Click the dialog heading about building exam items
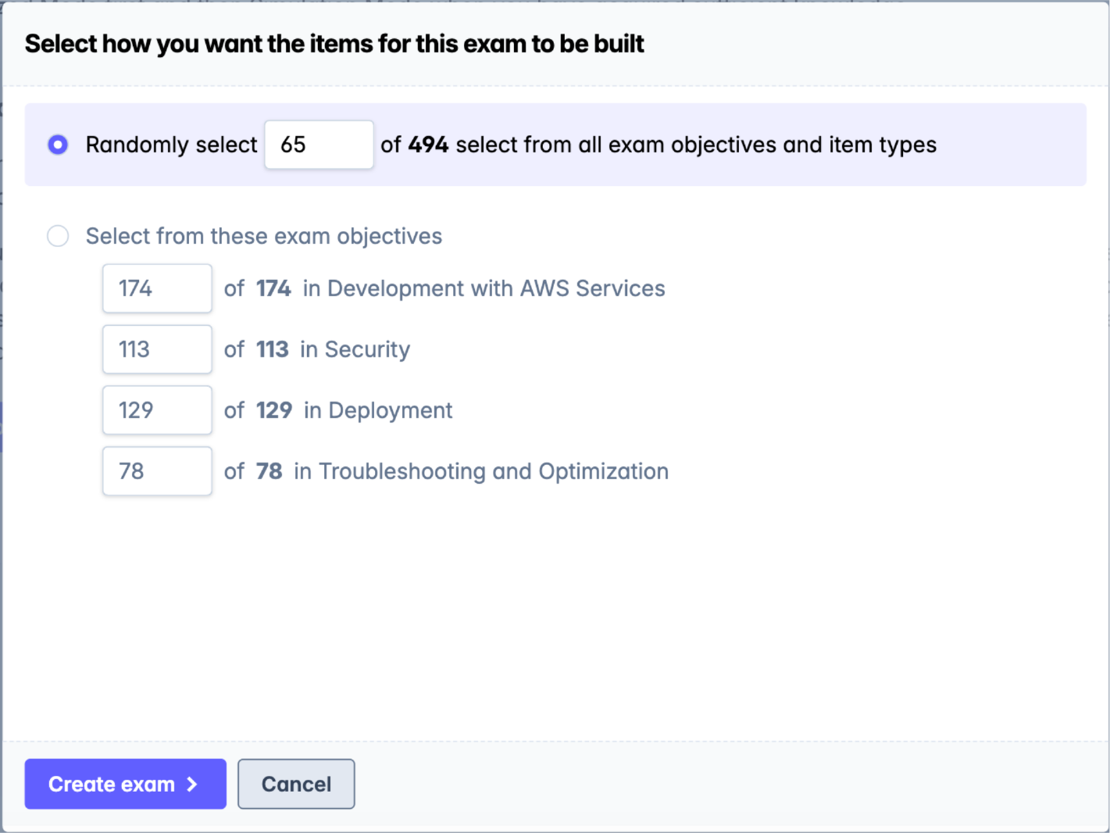 (334, 44)
